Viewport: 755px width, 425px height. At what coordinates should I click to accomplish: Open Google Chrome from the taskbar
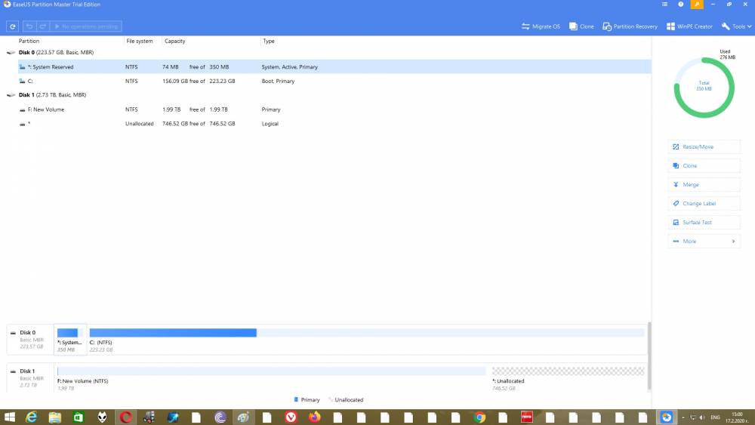click(x=479, y=417)
